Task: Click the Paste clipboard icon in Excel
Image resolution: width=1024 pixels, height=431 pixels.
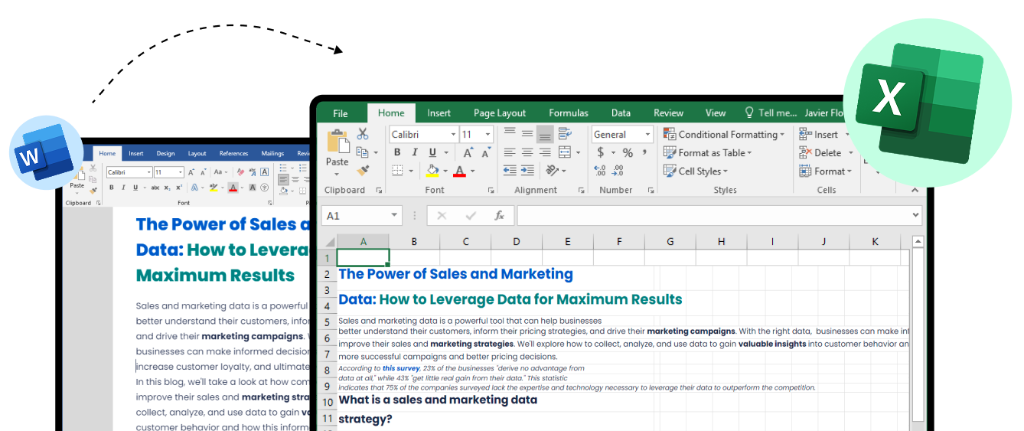Action: (x=338, y=142)
